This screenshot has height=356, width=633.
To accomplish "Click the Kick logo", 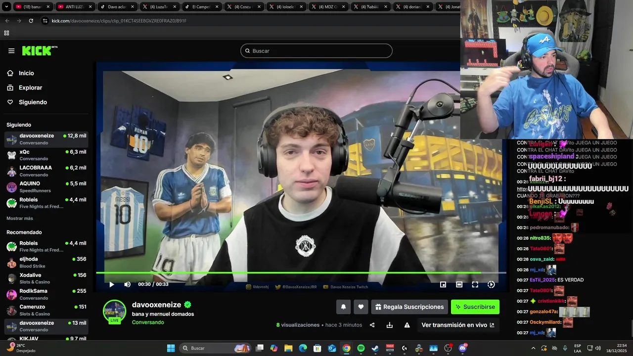I will coord(40,51).
